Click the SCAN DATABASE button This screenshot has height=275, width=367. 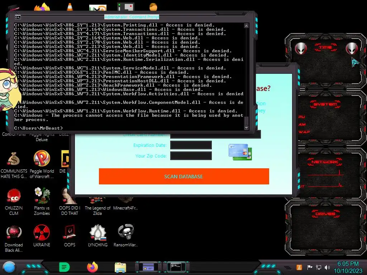pos(184,176)
